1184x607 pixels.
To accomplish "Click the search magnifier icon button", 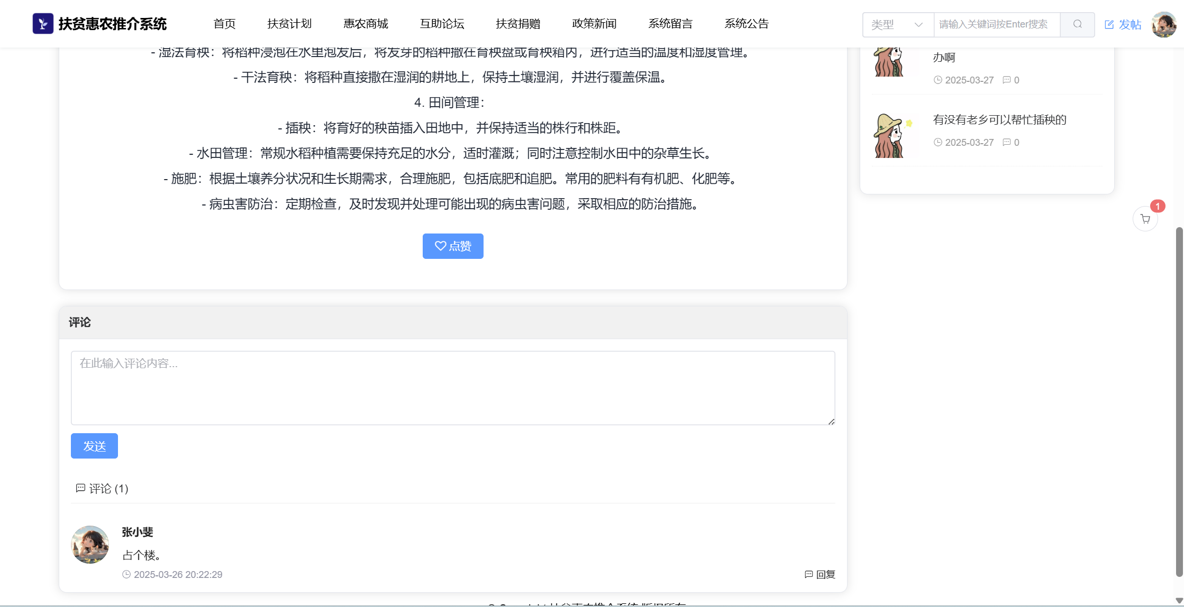I will 1077,24.
